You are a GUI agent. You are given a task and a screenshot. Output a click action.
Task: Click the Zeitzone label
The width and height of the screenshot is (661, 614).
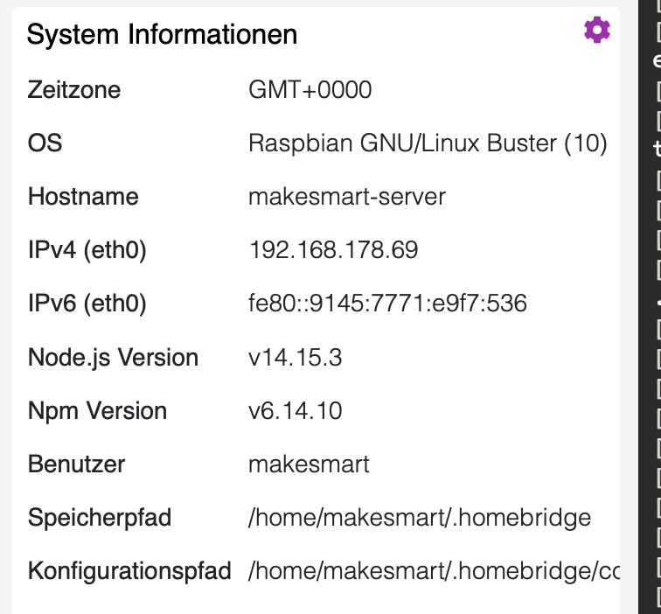[x=74, y=89]
